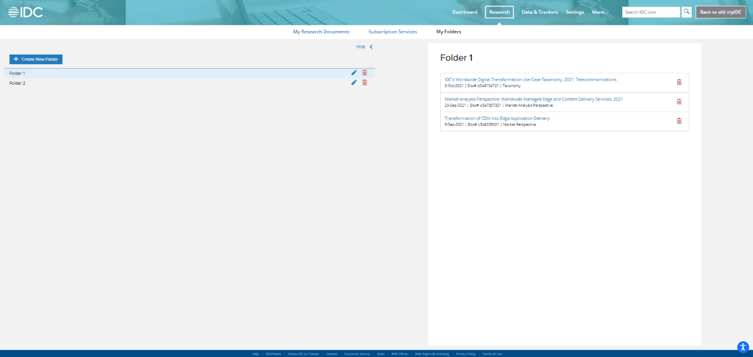Image resolution: width=753 pixels, height=357 pixels.
Task: Click the Create New Folder button
Action: pos(36,60)
